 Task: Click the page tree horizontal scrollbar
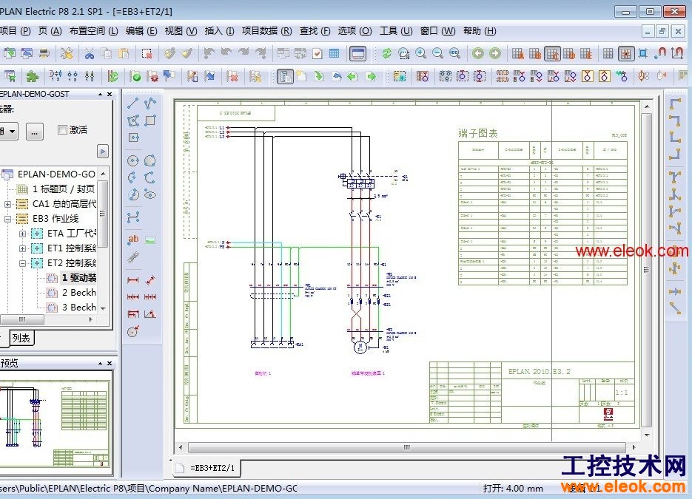(22, 319)
